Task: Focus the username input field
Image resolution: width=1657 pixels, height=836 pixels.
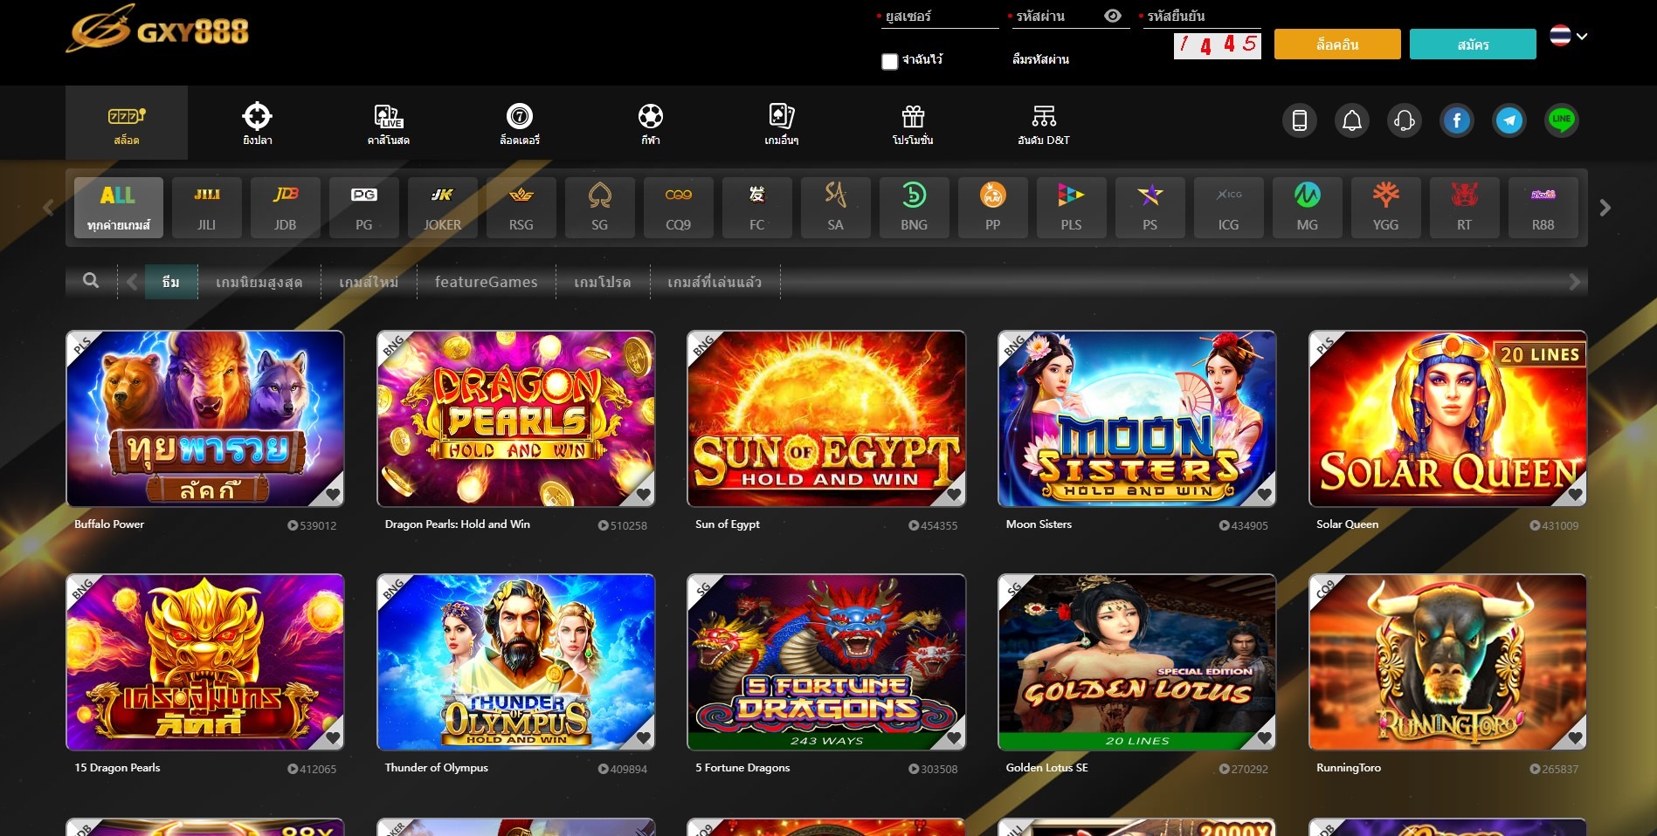Action: [x=940, y=17]
